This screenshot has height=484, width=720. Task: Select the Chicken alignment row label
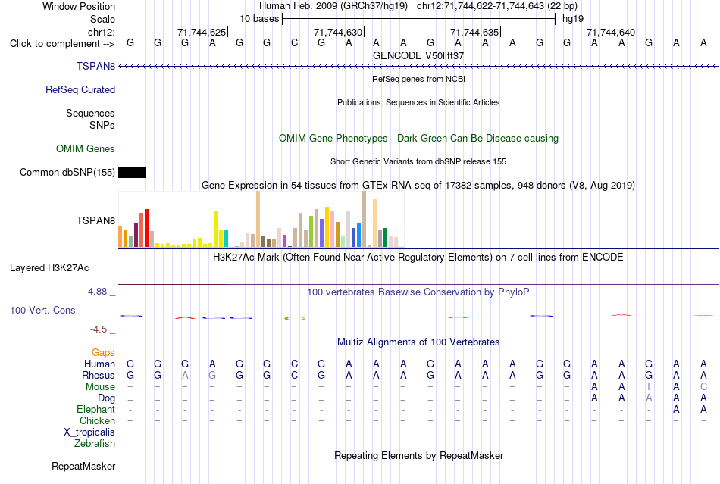click(x=97, y=420)
